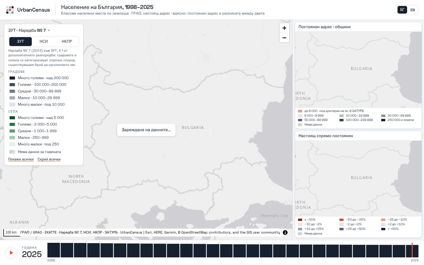Select the 1998 bar in the timeline

pos(54,250)
